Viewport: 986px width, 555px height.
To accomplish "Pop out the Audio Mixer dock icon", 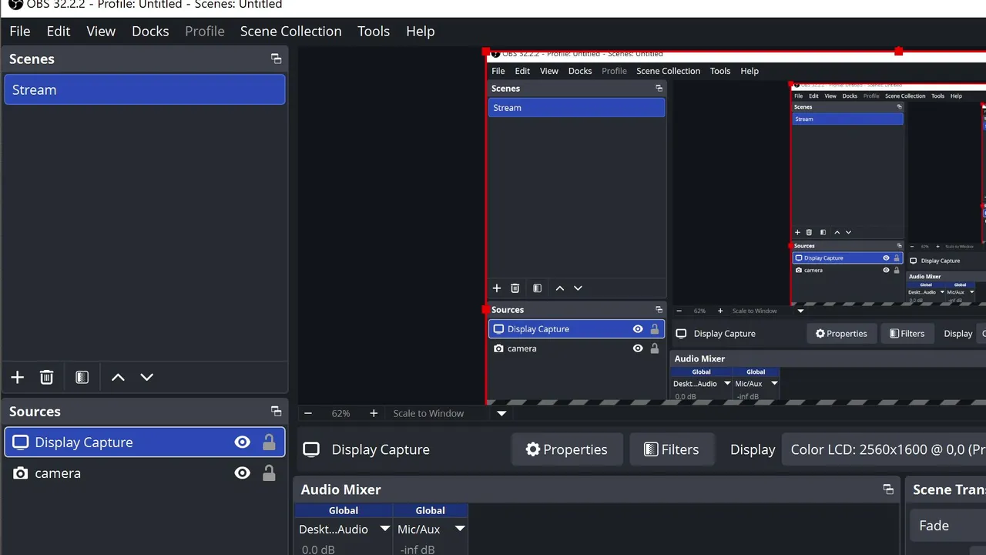I will (888, 489).
